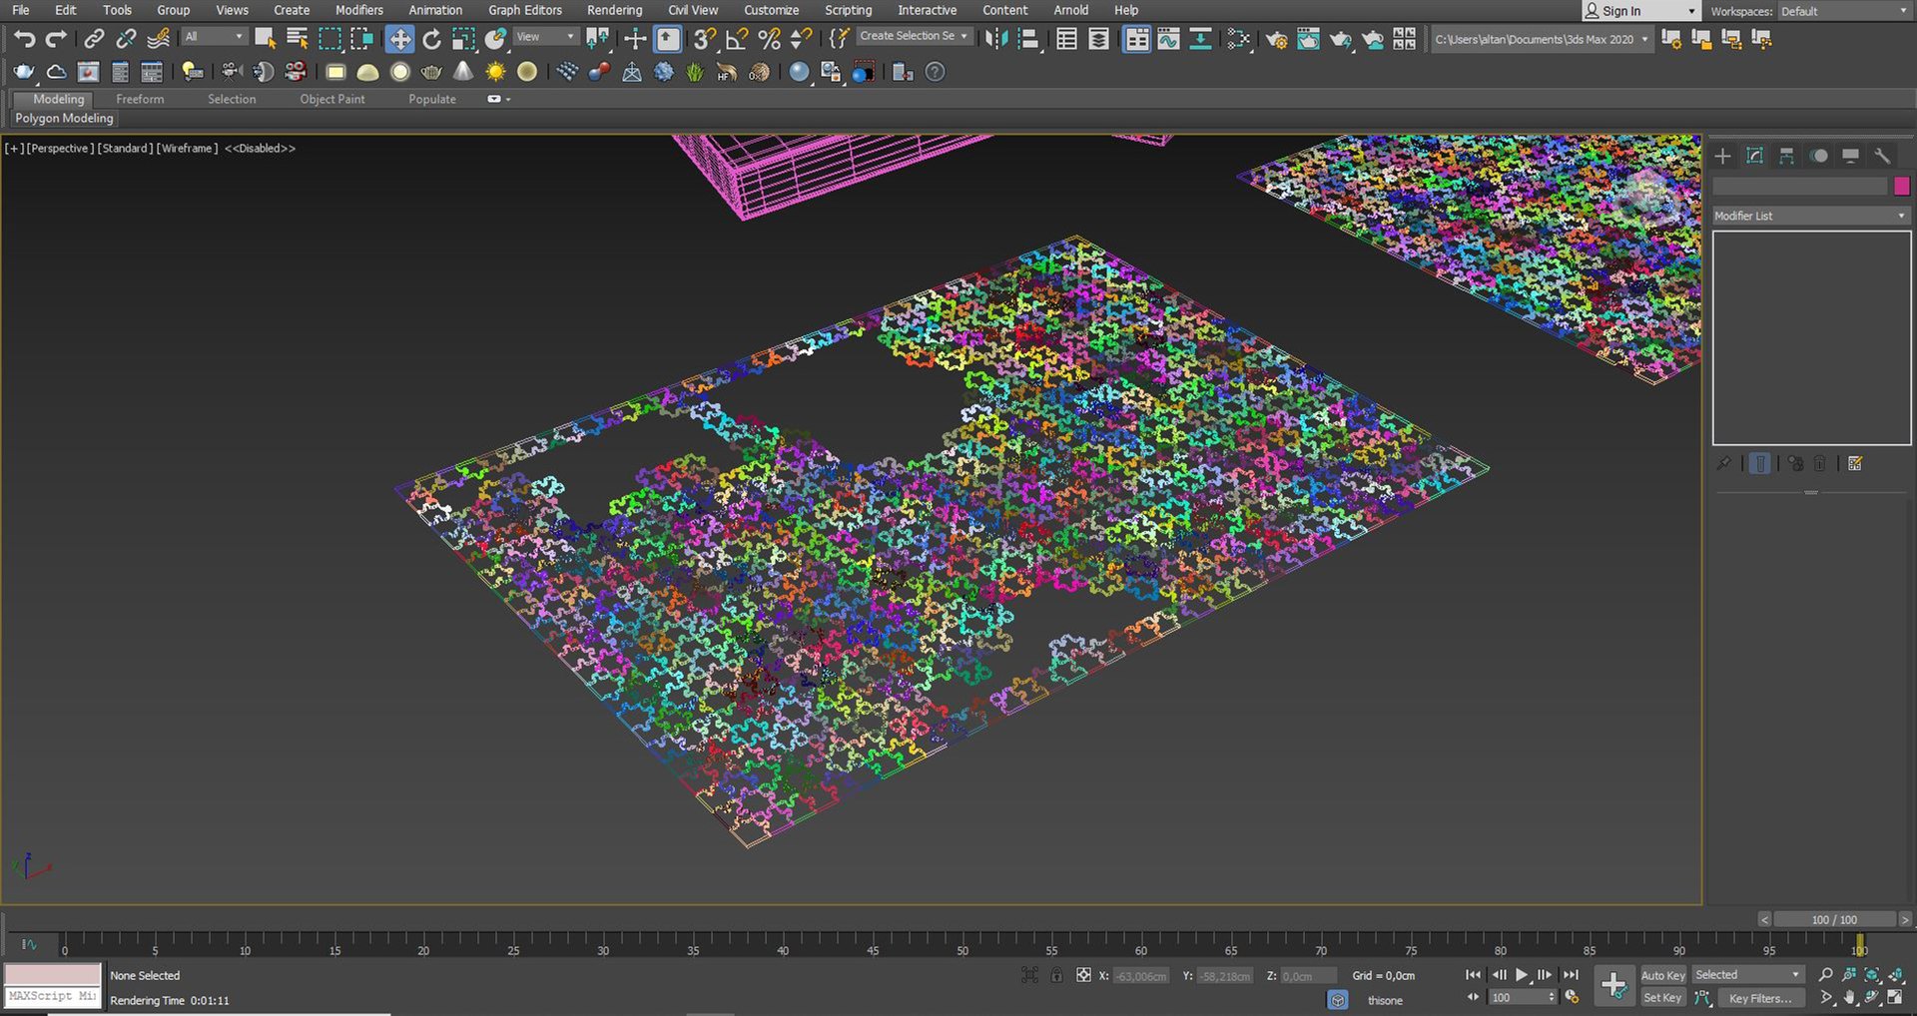
Task: Click the Polygon Modeling panel label
Action: click(x=64, y=118)
